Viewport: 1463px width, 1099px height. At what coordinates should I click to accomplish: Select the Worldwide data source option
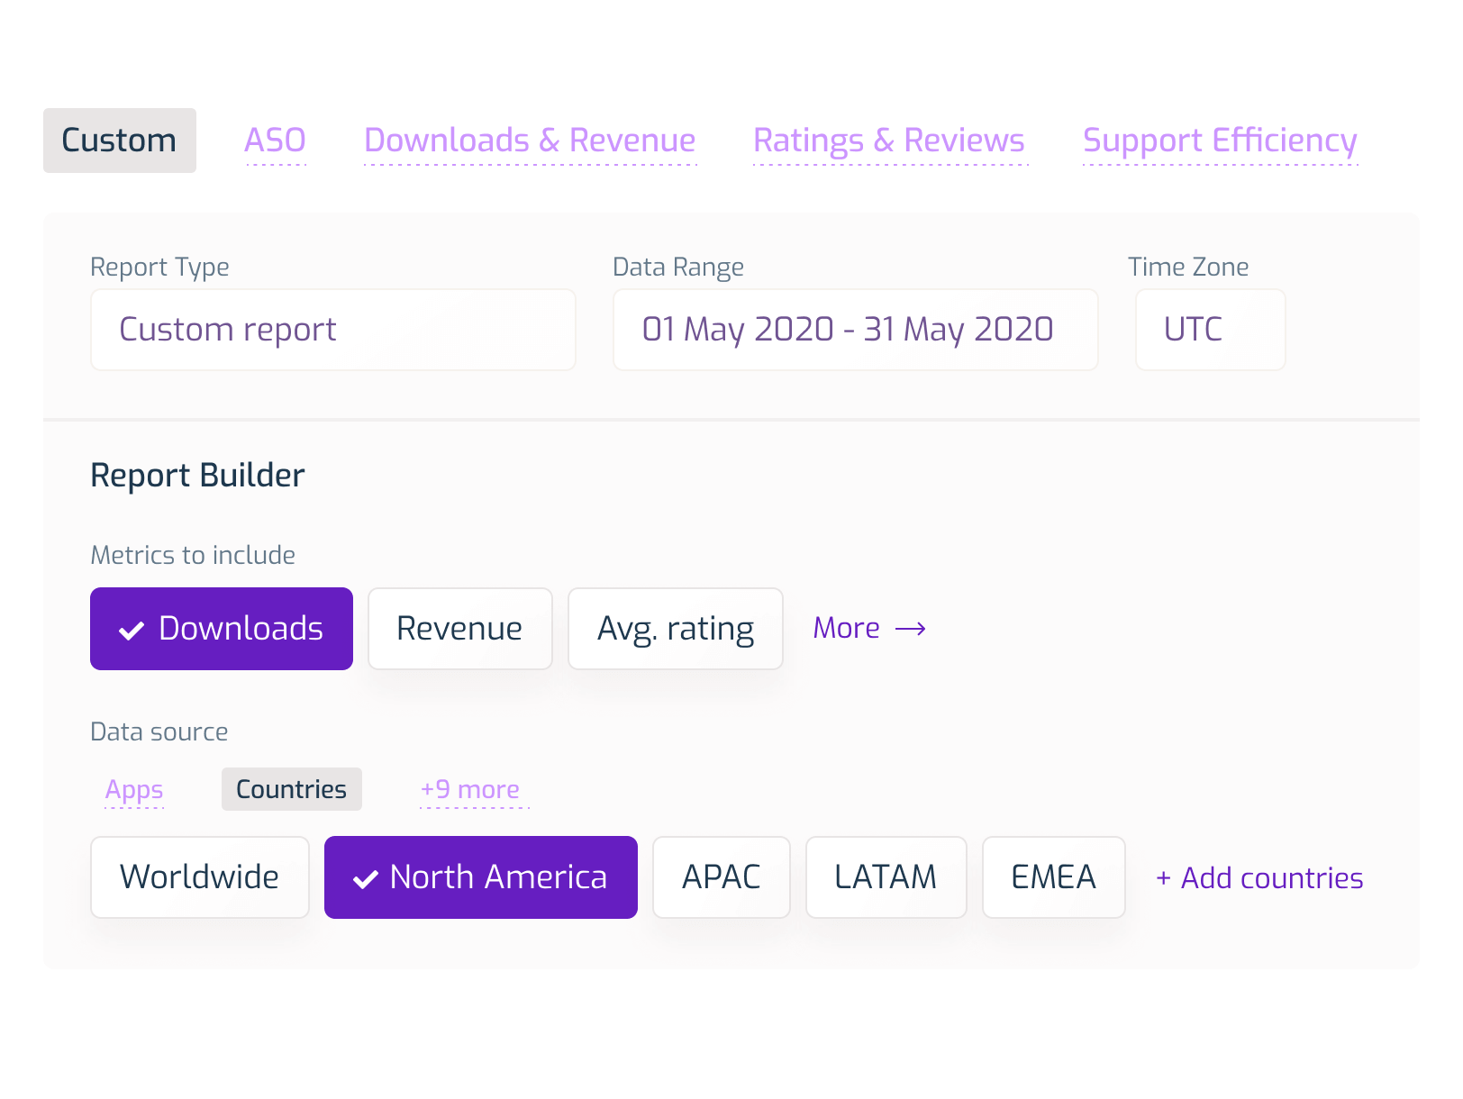[x=199, y=876]
